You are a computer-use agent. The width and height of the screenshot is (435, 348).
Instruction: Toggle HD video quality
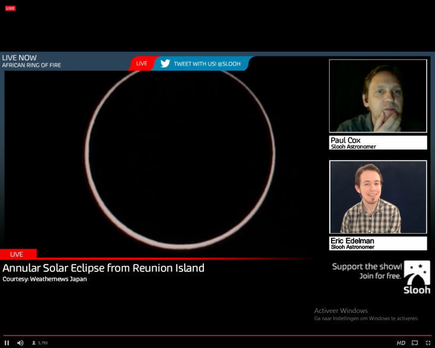[401, 343]
